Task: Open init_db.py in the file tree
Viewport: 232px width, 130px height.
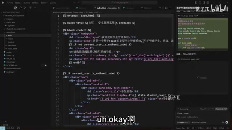Action: click(x=11, y=58)
